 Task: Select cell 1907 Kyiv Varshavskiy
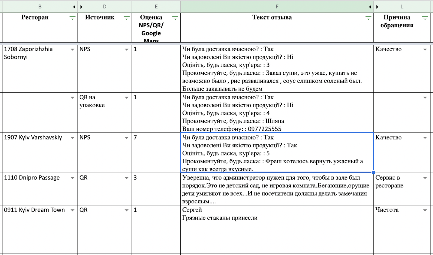[40, 153]
